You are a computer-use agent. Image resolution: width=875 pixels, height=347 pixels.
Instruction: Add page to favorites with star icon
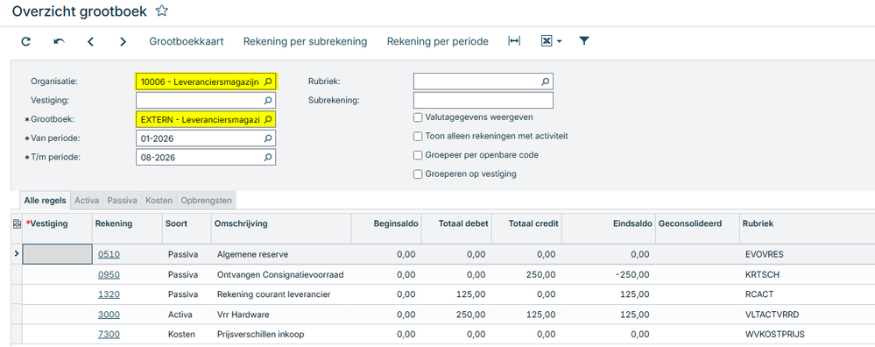(x=161, y=11)
